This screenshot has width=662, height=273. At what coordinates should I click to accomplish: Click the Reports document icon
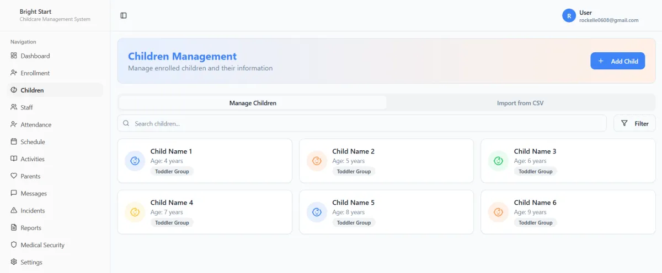14,227
